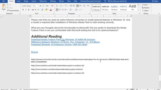
Task: Toggle underline formatting
Action: tap(28, 10)
